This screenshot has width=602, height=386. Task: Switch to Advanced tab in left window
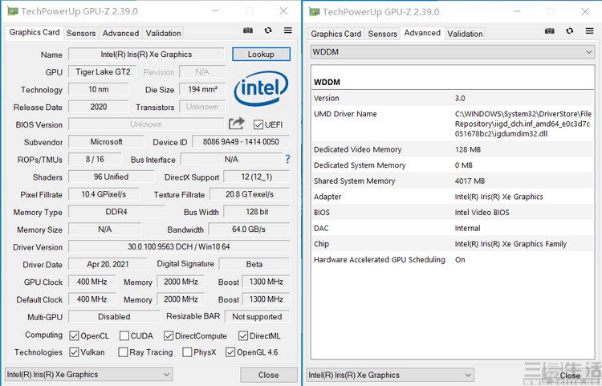coord(120,34)
